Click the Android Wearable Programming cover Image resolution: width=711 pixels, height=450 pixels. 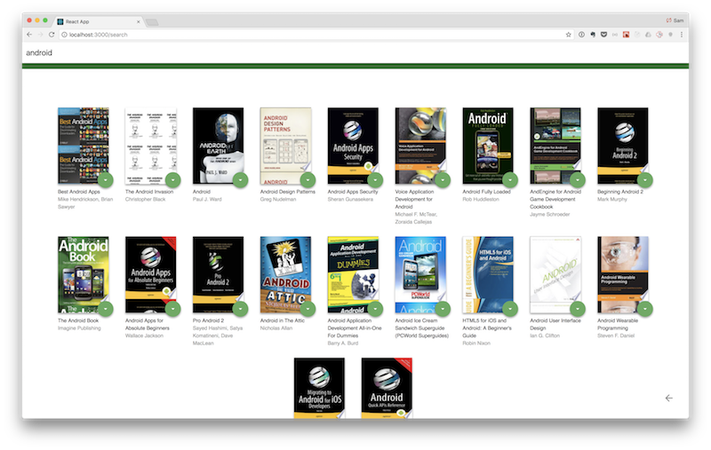[623, 275]
